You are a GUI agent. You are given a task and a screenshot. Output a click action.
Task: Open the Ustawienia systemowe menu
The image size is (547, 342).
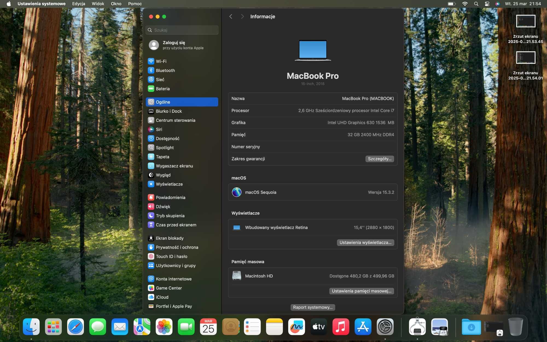click(42, 4)
